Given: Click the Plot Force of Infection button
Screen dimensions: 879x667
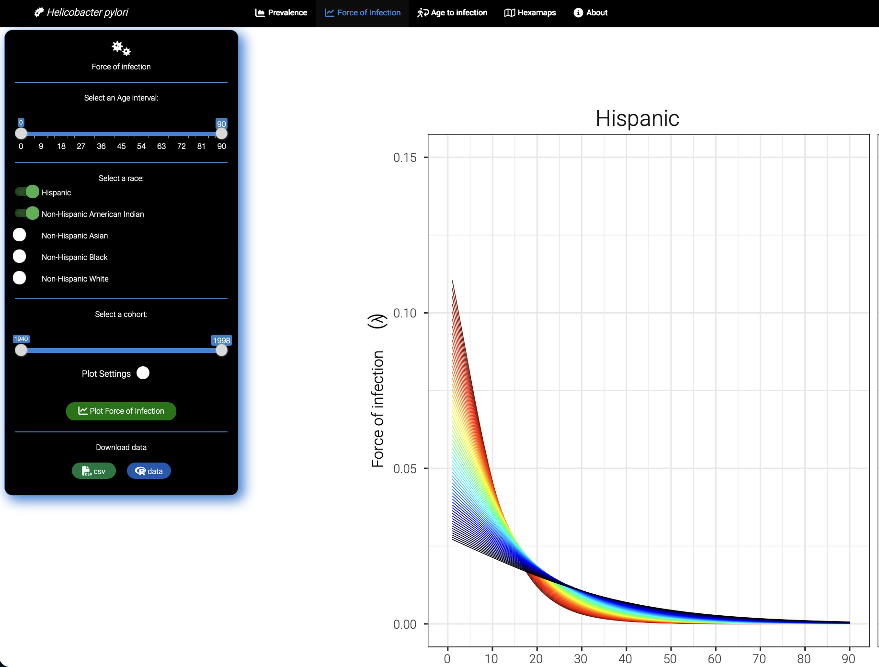Looking at the screenshot, I should 121,411.
